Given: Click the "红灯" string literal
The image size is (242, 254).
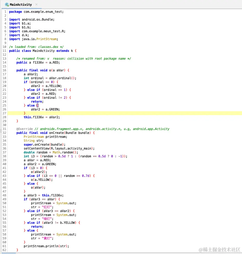Looking at the screenshot, I should [47, 207].
